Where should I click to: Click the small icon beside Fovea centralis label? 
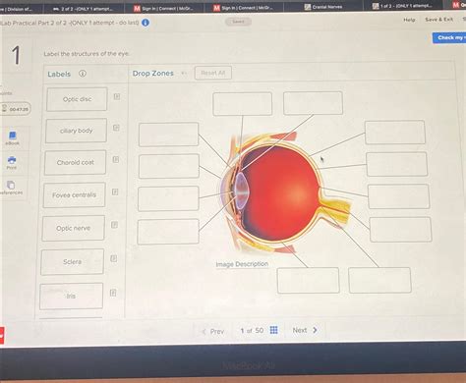pyautogui.click(x=115, y=191)
